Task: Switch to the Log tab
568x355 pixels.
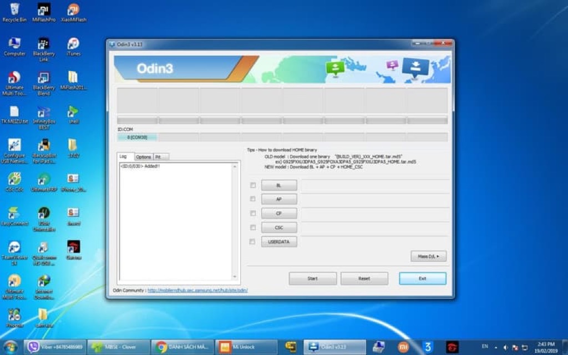Action: (x=125, y=156)
